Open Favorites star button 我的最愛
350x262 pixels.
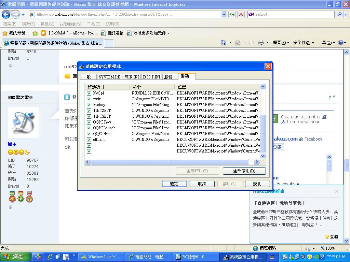click(14, 33)
